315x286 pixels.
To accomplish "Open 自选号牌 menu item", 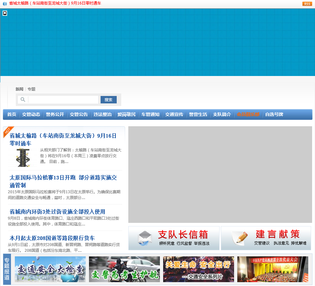I will (274, 114).
